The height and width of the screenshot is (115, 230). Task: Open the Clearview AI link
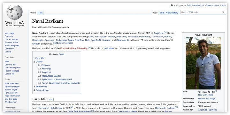123,40
